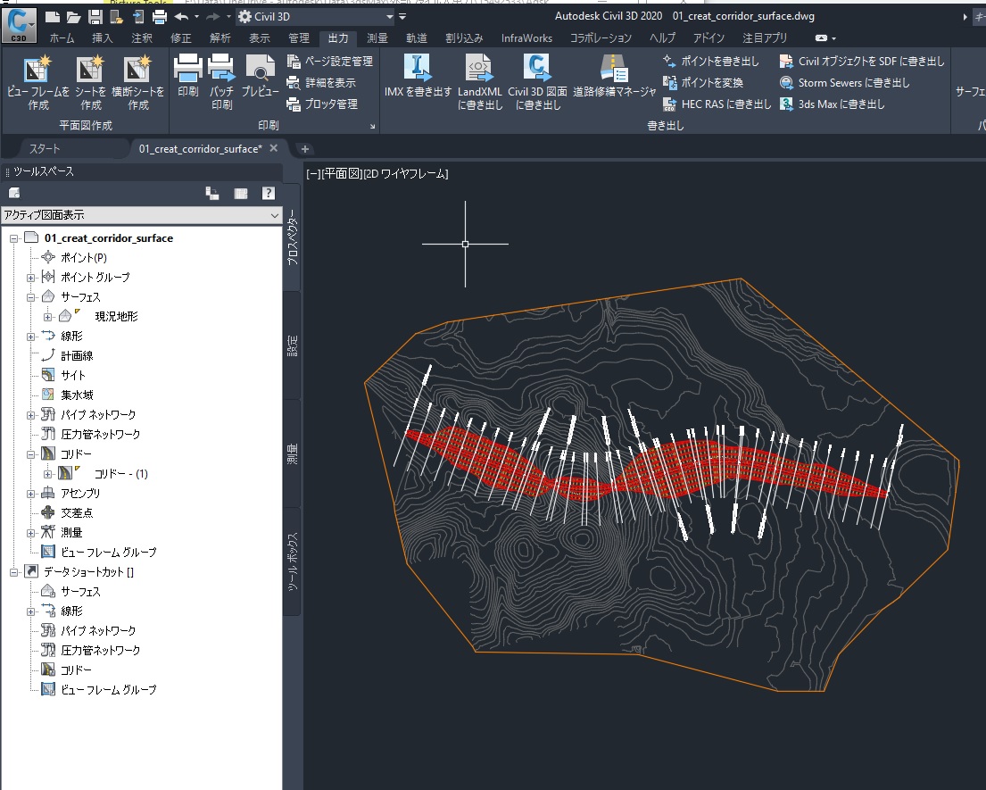
Task: Expand the Pipe Networks (パイプ ネットワーク) node
Action: click(x=30, y=415)
